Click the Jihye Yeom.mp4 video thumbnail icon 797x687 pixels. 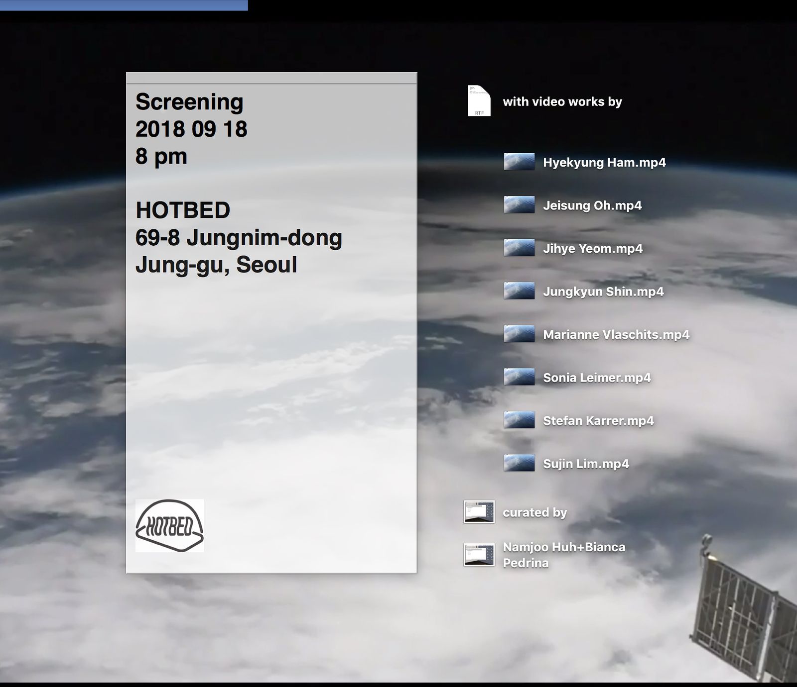click(519, 248)
